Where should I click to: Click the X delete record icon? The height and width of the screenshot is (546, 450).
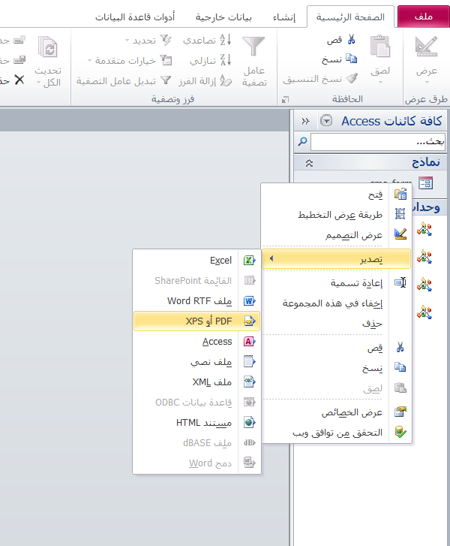19,80
